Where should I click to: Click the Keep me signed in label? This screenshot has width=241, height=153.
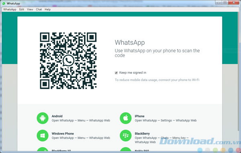133,73
